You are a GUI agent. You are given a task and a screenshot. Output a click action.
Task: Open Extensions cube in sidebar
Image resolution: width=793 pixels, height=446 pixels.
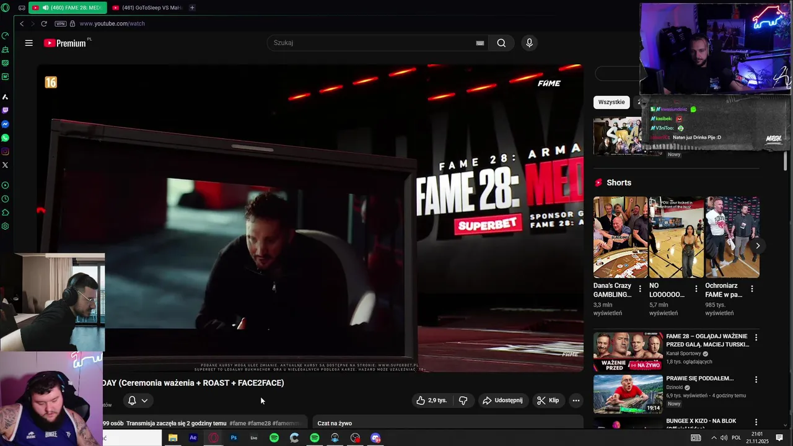(x=6, y=212)
